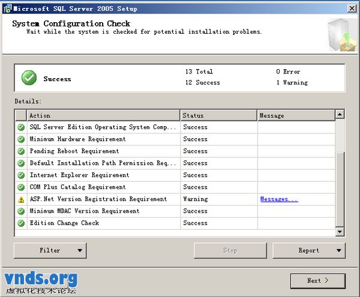
Task: Select the ASP.Net Version Registration Requirement row text
Action: coord(98,199)
